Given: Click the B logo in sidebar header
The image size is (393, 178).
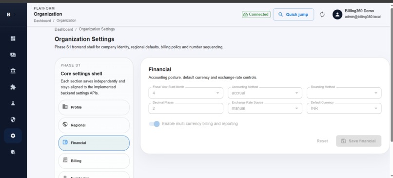Looking at the screenshot, I should 8,15.
